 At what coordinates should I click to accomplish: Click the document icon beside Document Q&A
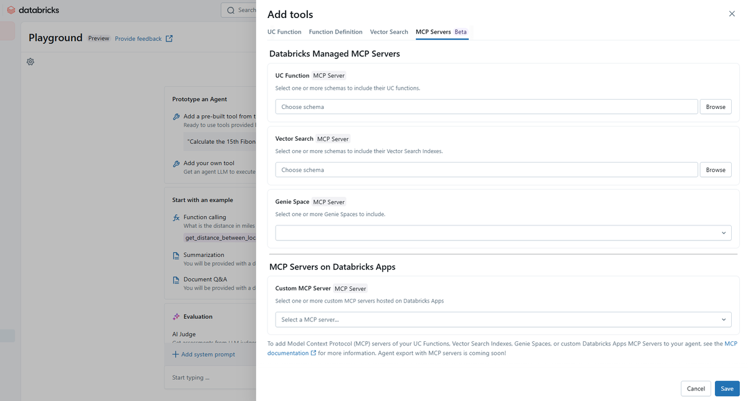click(x=176, y=280)
